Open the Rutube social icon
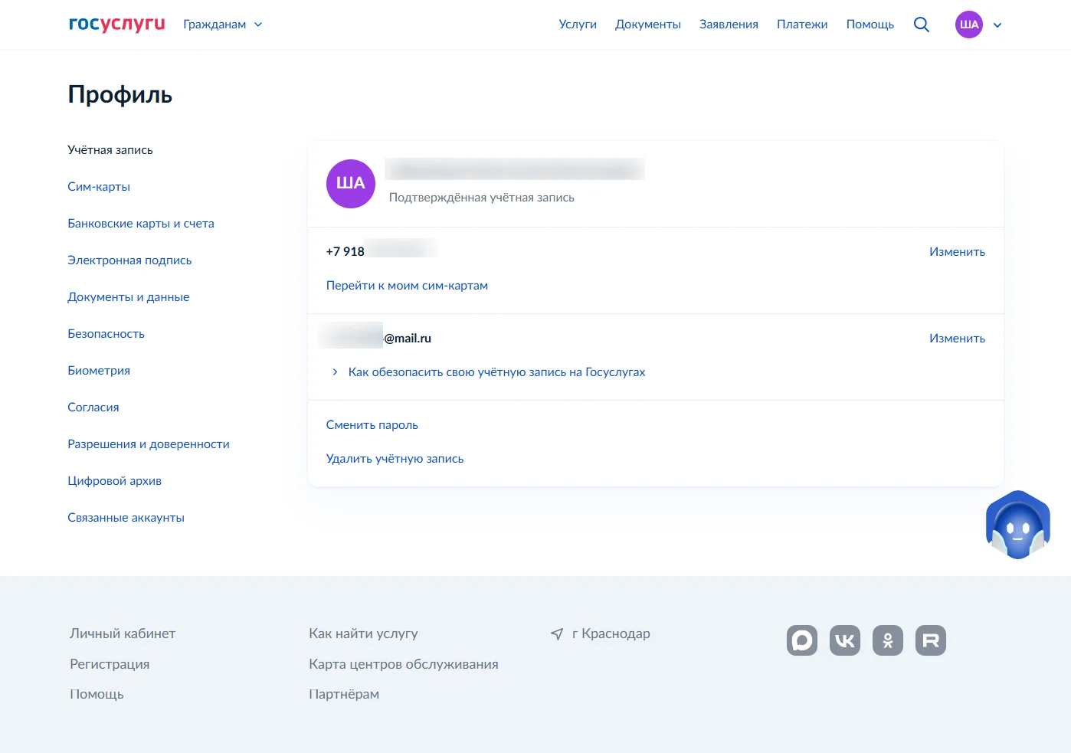This screenshot has height=753, width=1071. [931, 640]
